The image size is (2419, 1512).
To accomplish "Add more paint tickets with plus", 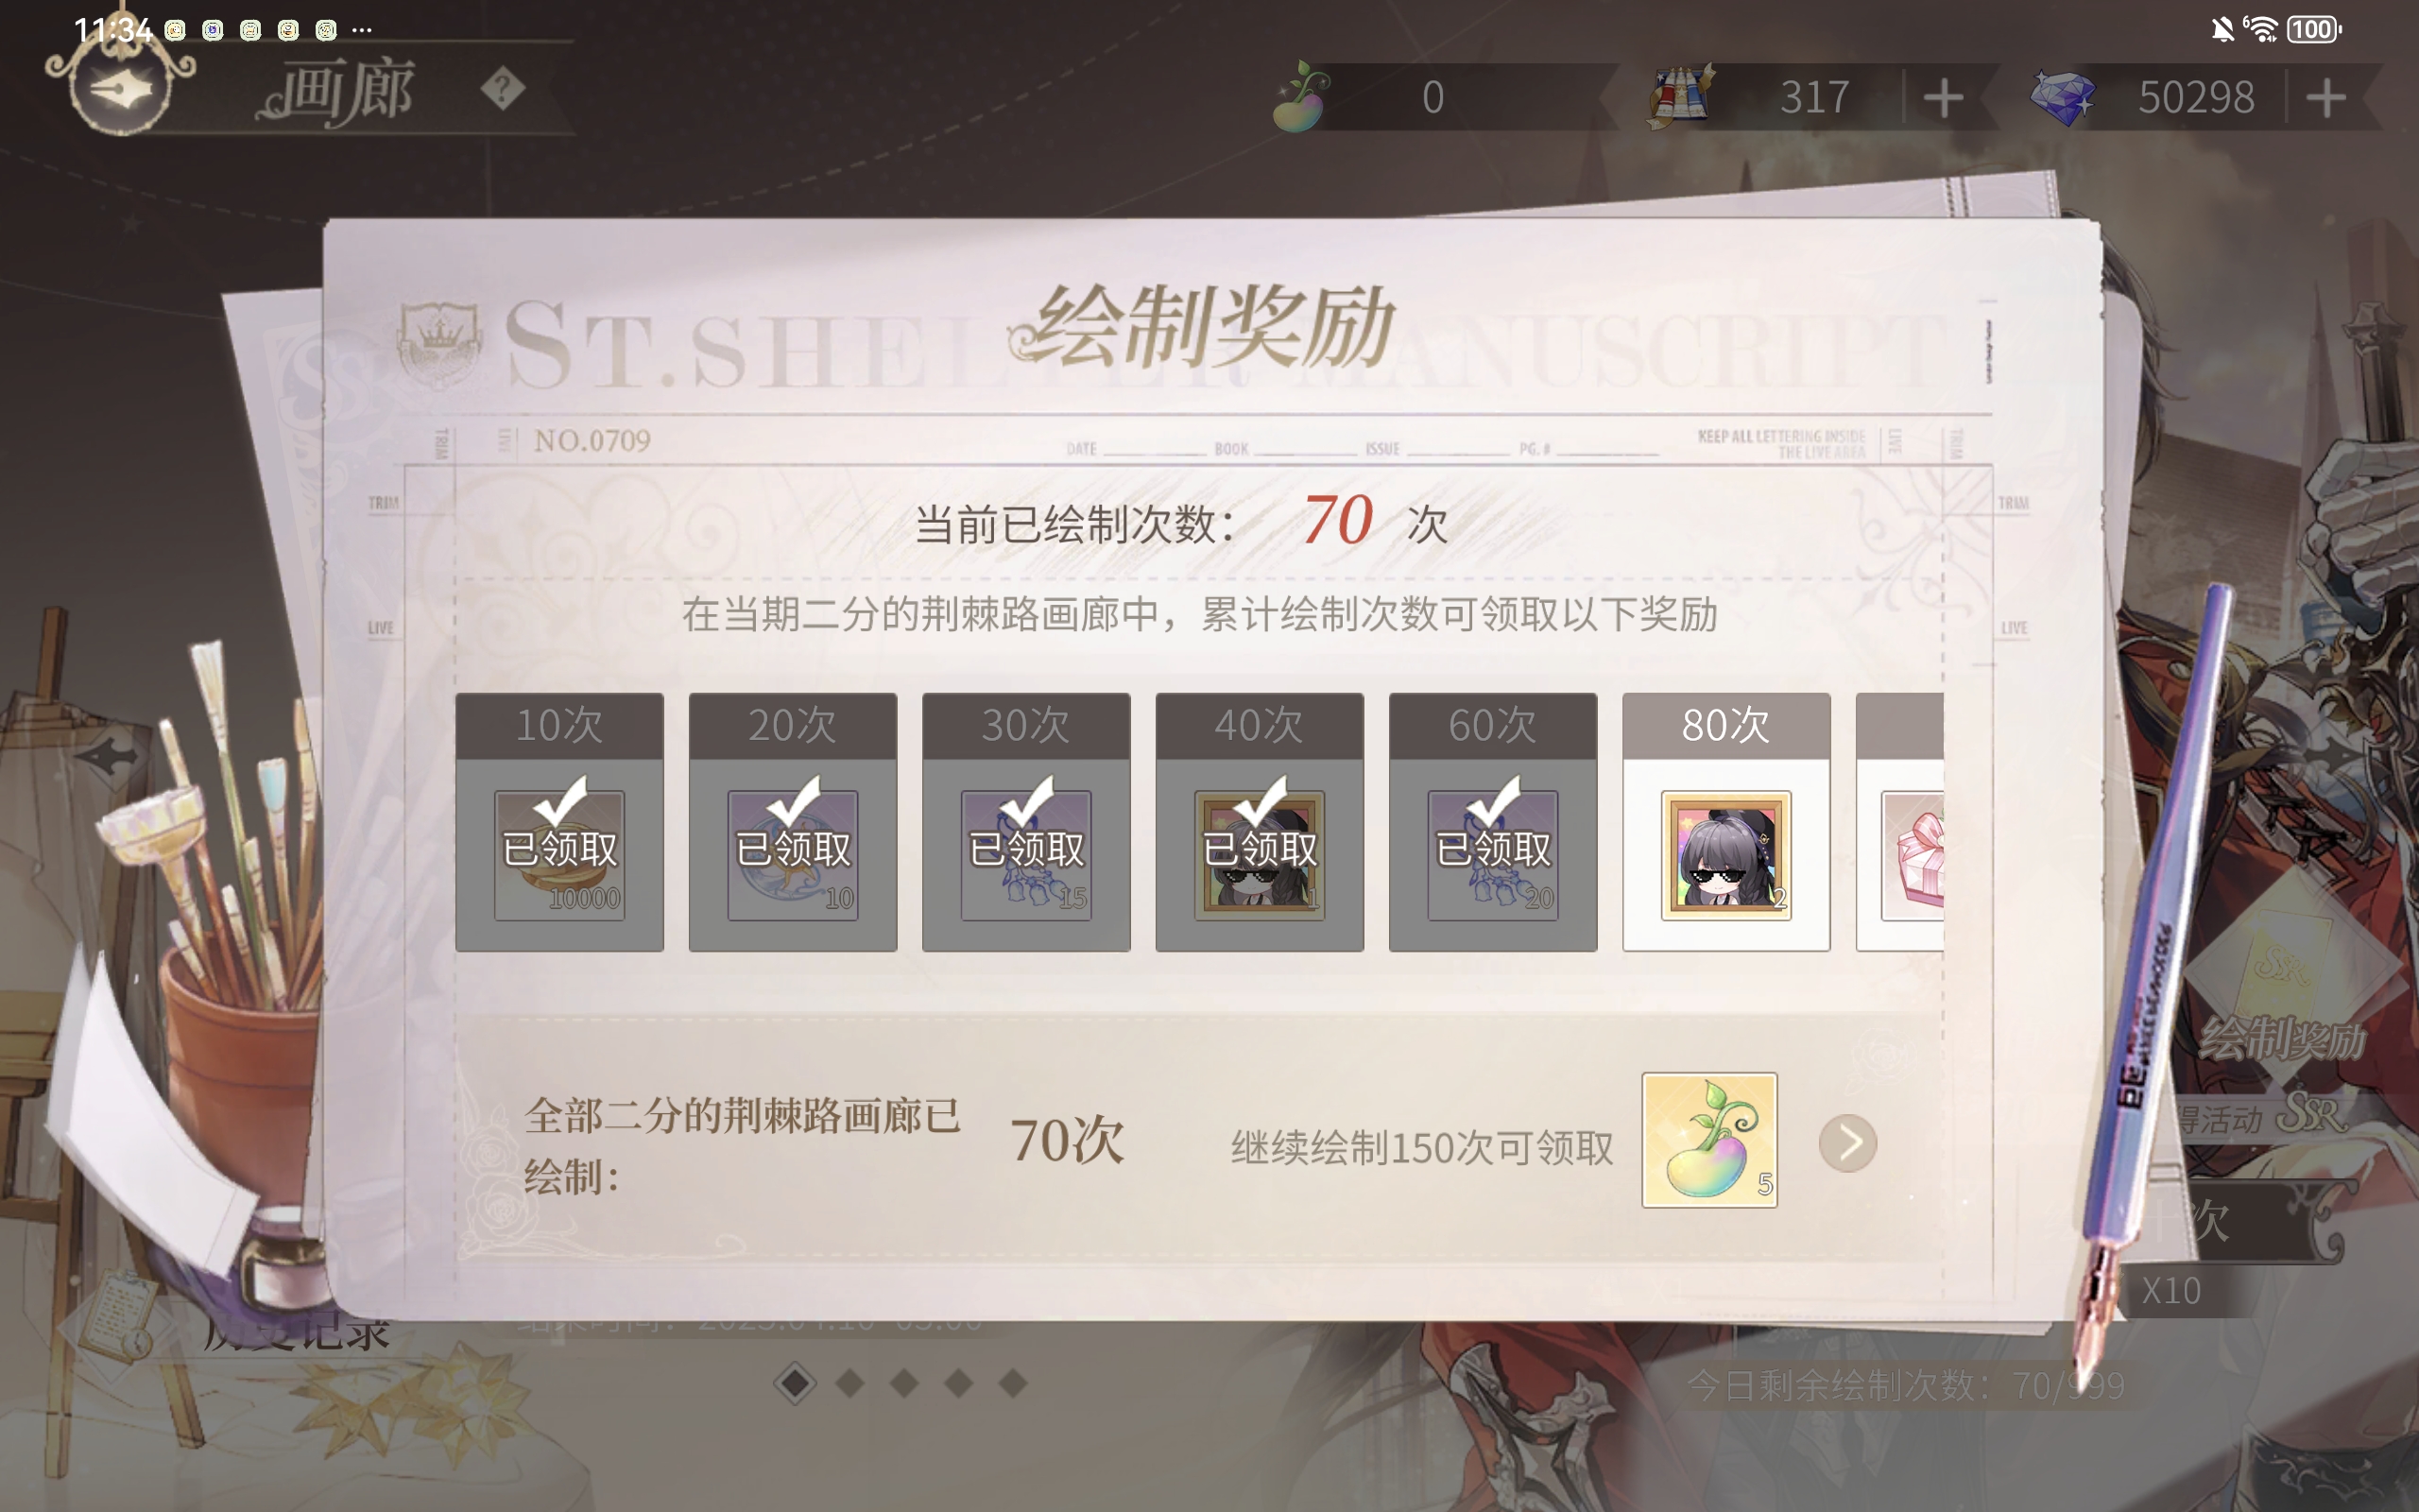I will (x=1943, y=98).
